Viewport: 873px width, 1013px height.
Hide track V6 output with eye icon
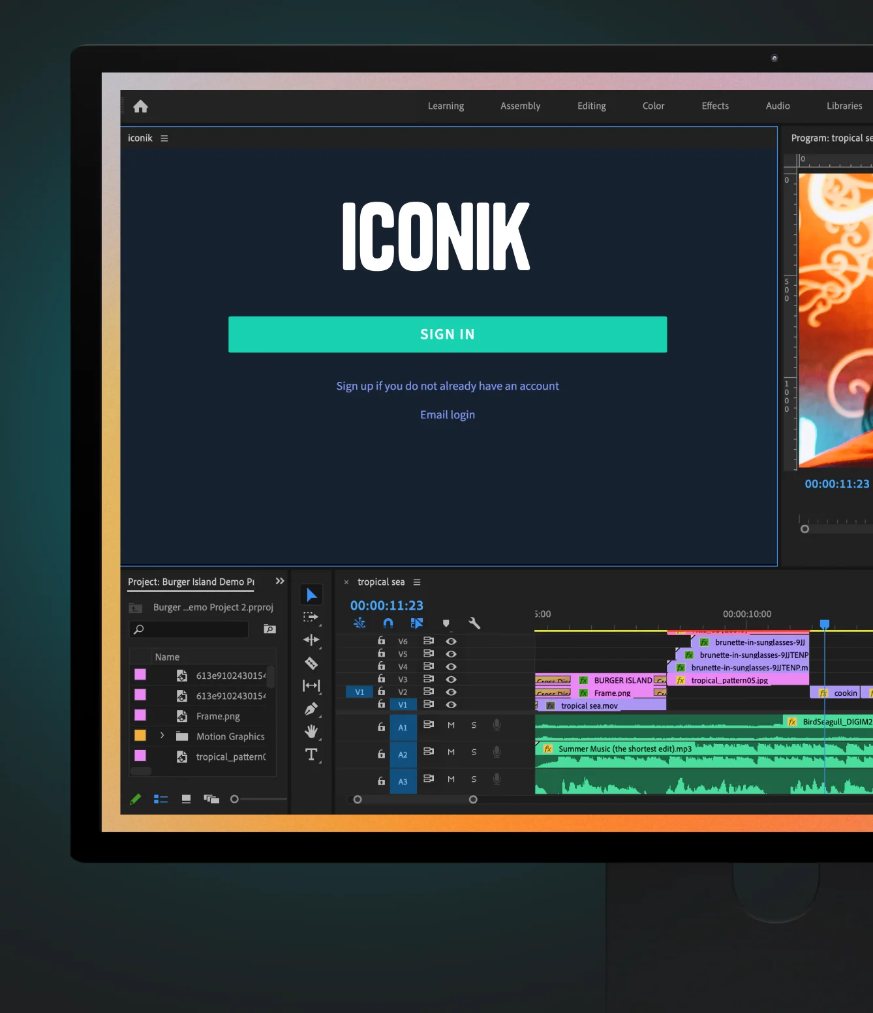tap(451, 641)
